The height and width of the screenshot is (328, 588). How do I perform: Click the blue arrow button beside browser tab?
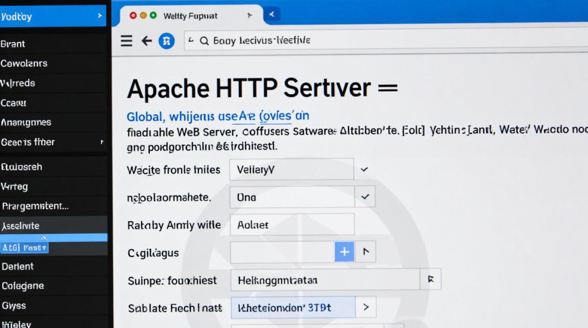click(272, 15)
